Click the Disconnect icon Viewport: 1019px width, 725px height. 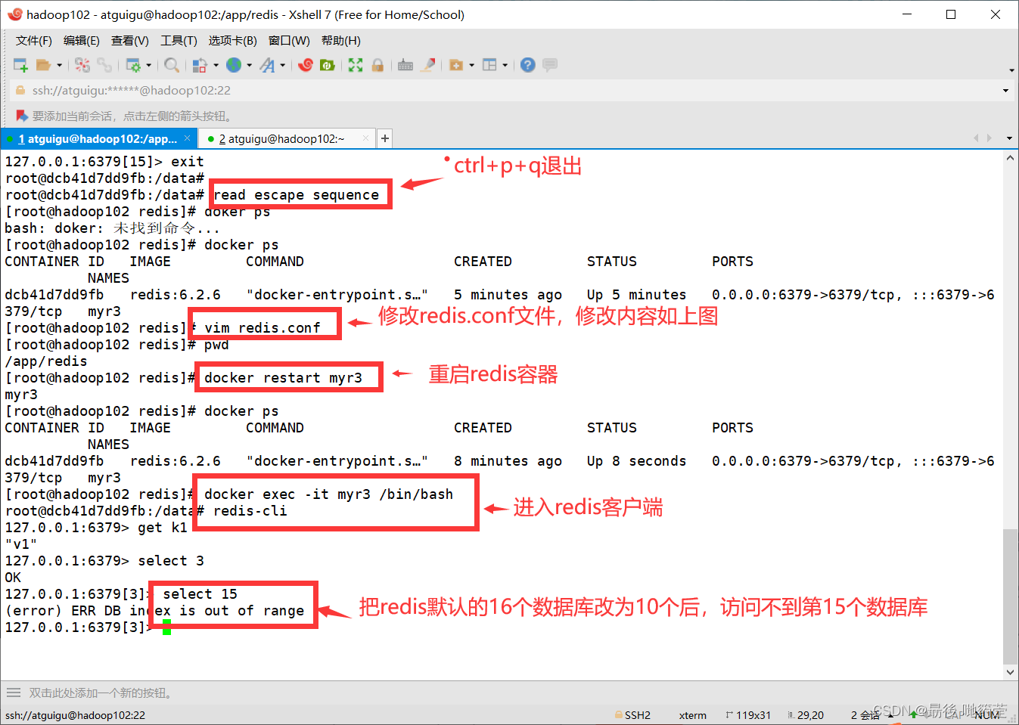[x=82, y=66]
